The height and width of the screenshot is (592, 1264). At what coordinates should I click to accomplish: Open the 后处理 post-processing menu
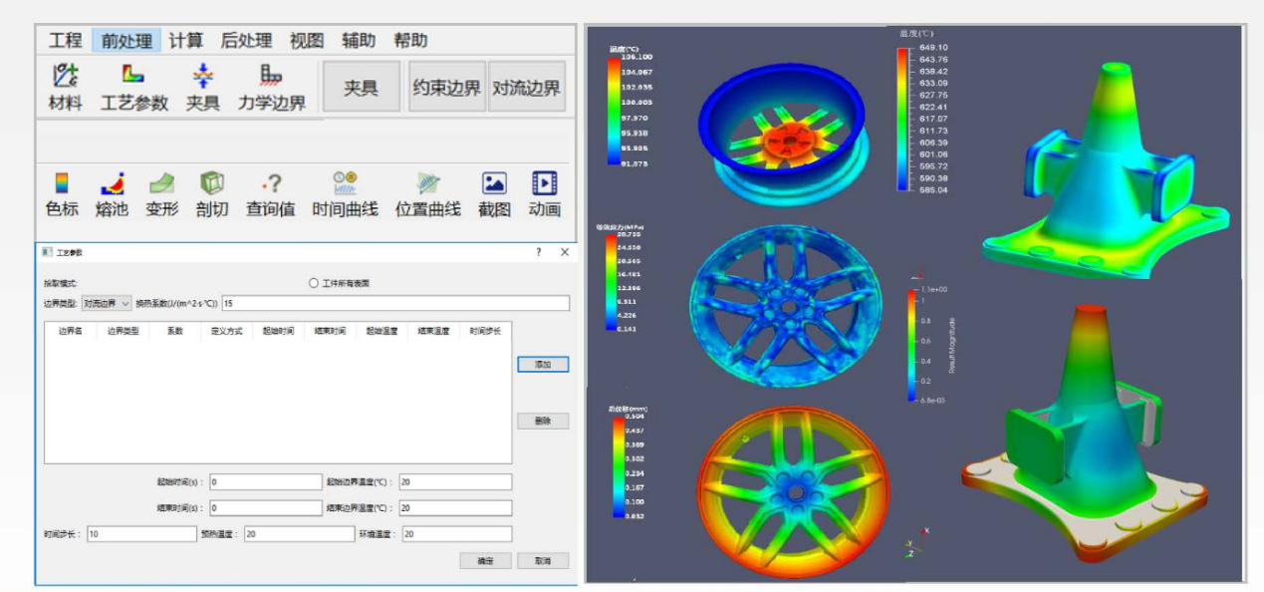(x=246, y=41)
